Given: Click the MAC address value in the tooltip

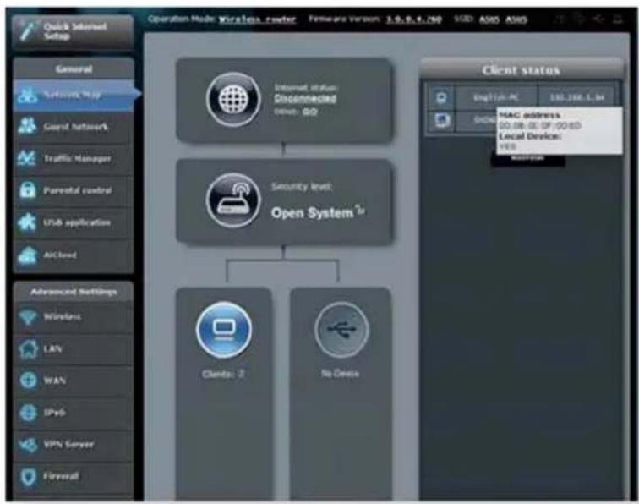Looking at the screenshot, I should pyautogui.click(x=539, y=126).
